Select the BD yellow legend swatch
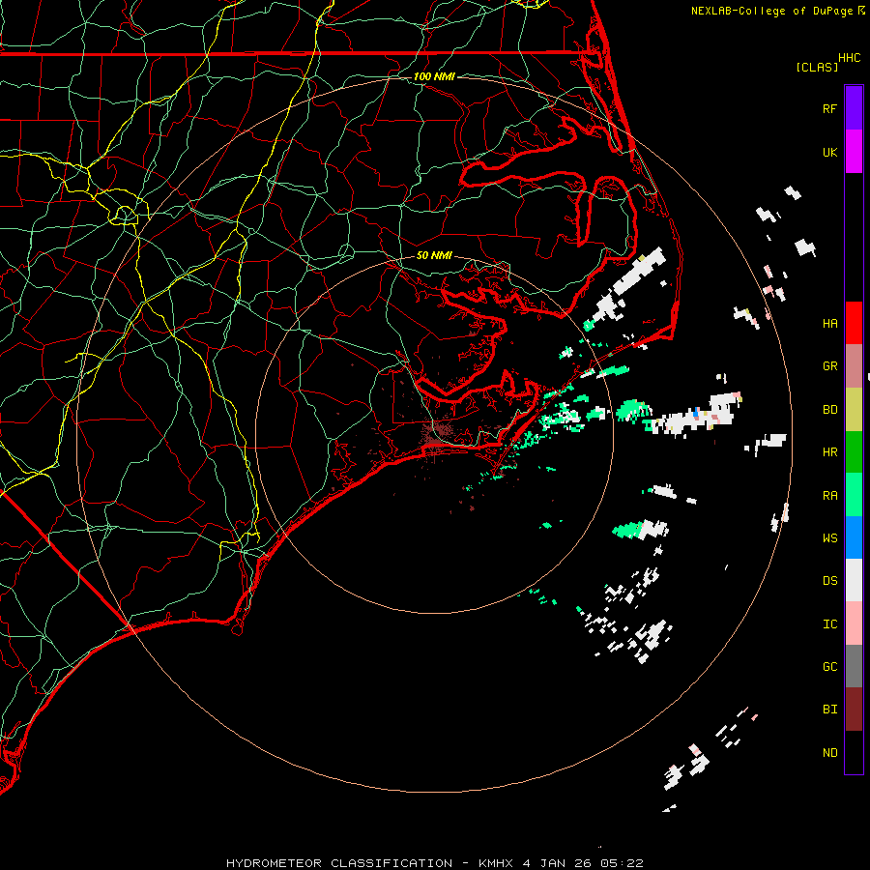Viewport: 870px width, 870px height. [x=854, y=409]
